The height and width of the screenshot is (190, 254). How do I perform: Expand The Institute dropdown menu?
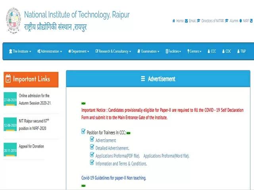[x=20, y=51]
